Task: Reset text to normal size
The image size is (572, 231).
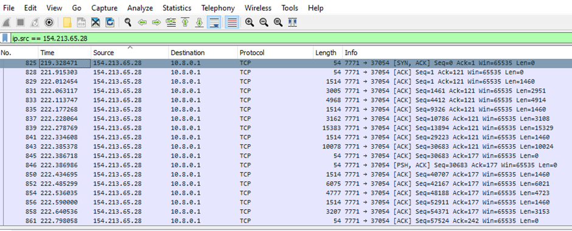Action: (278, 22)
